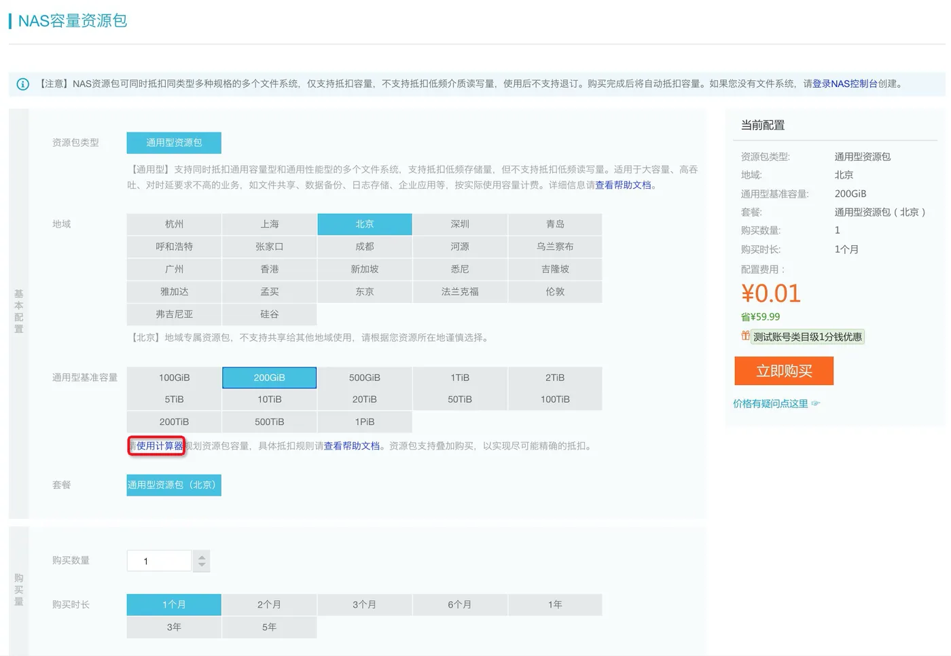Select 1PiB capacity option
Image resolution: width=951 pixels, height=656 pixels.
coord(365,422)
